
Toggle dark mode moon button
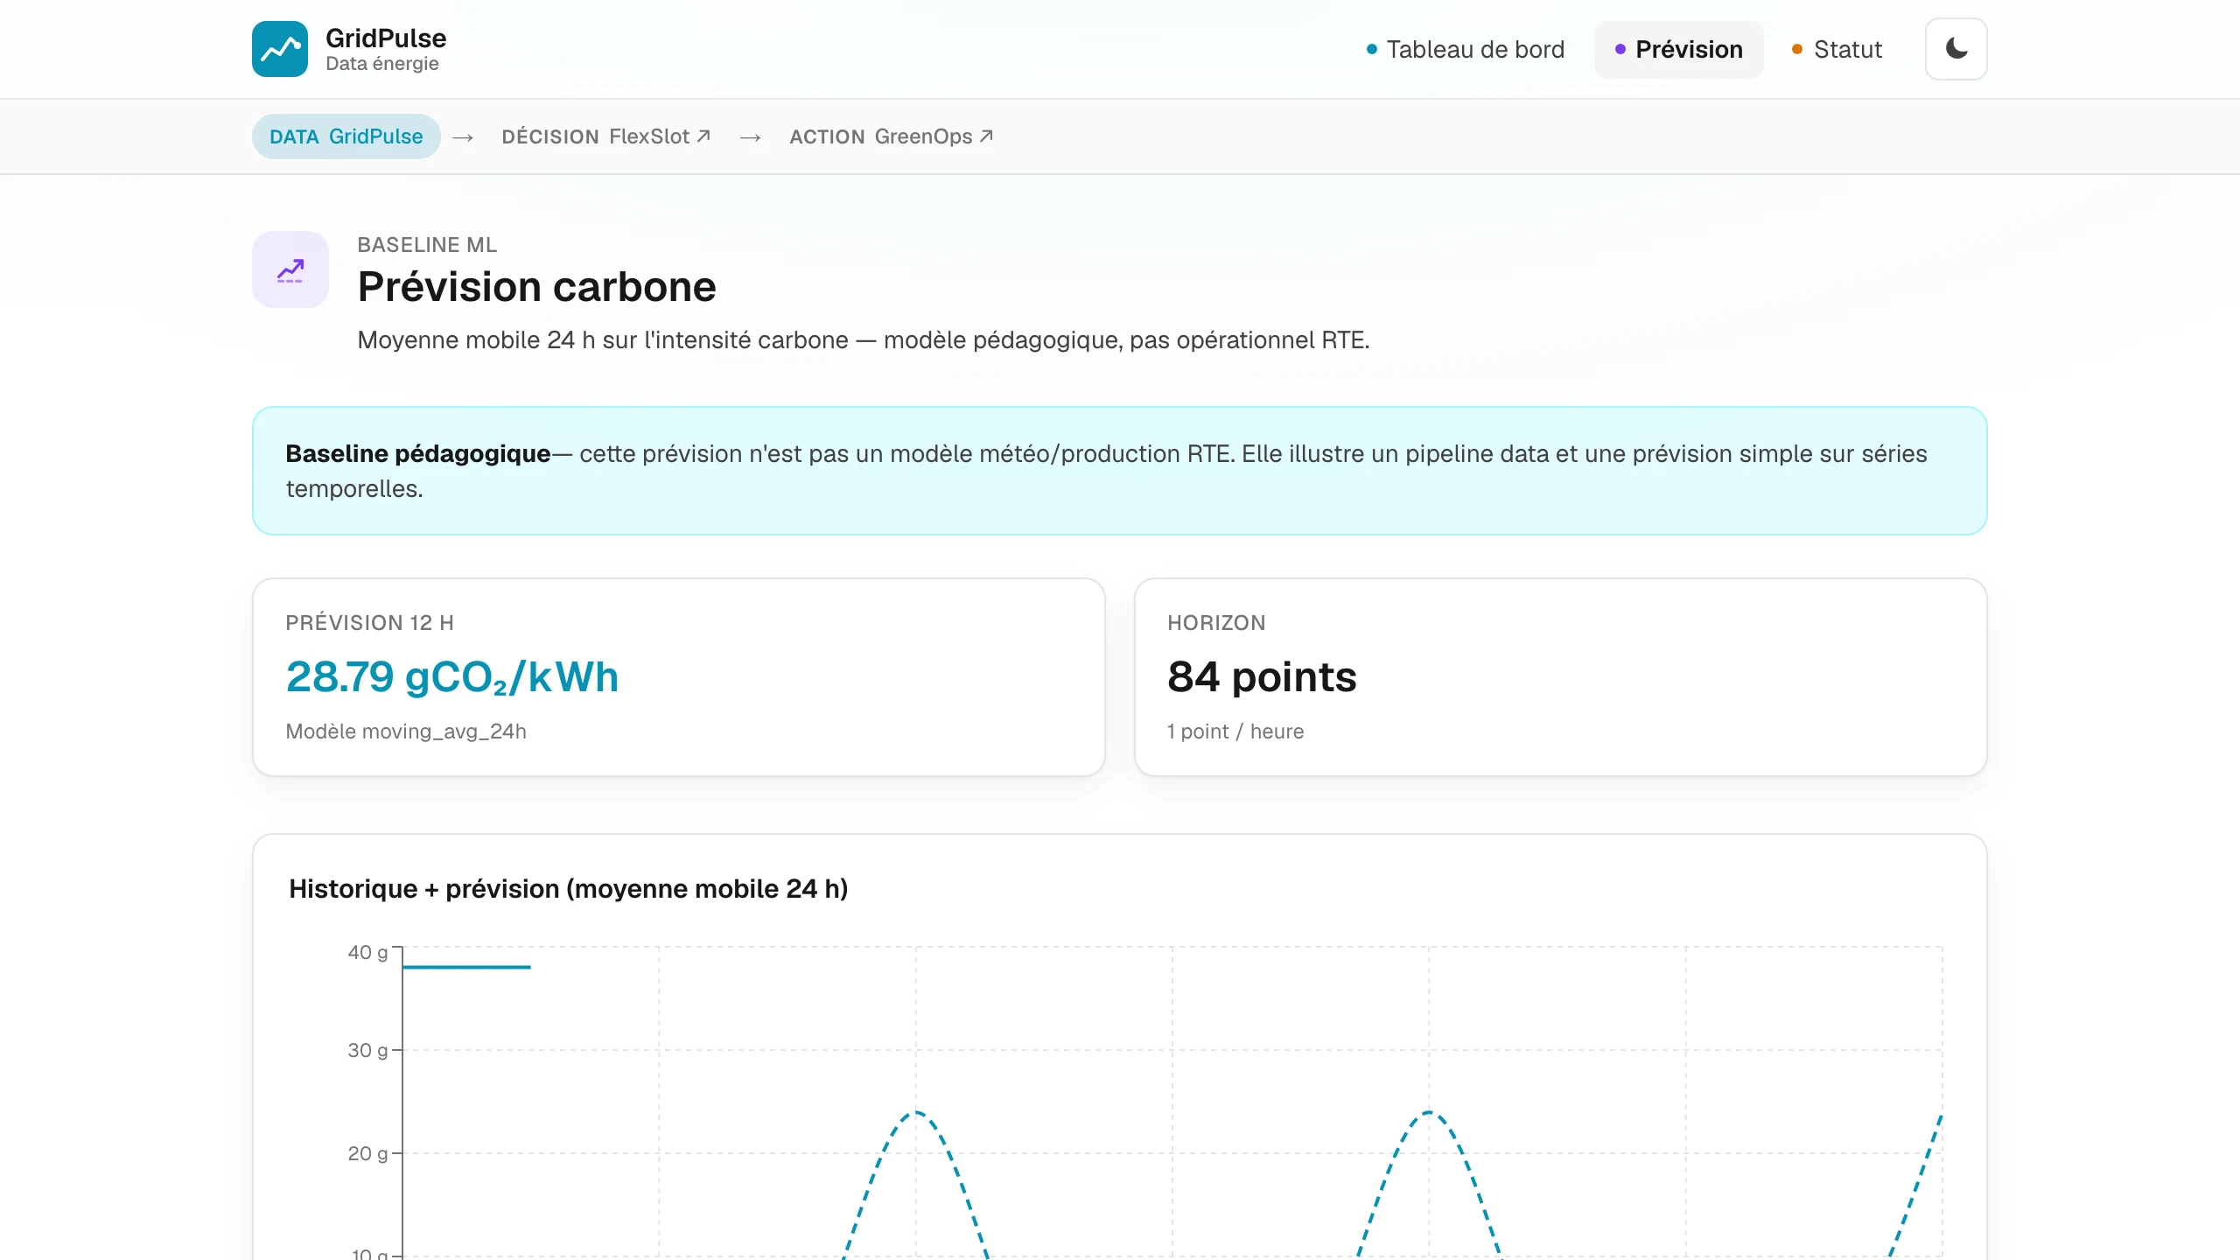(1956, 49)
